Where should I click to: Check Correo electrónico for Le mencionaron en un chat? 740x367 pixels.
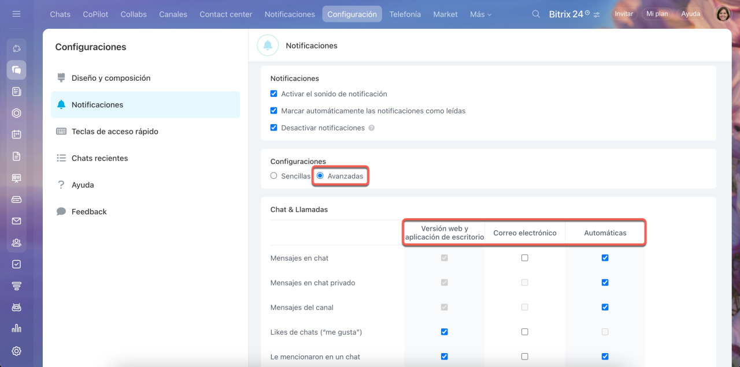click(525, 357)
